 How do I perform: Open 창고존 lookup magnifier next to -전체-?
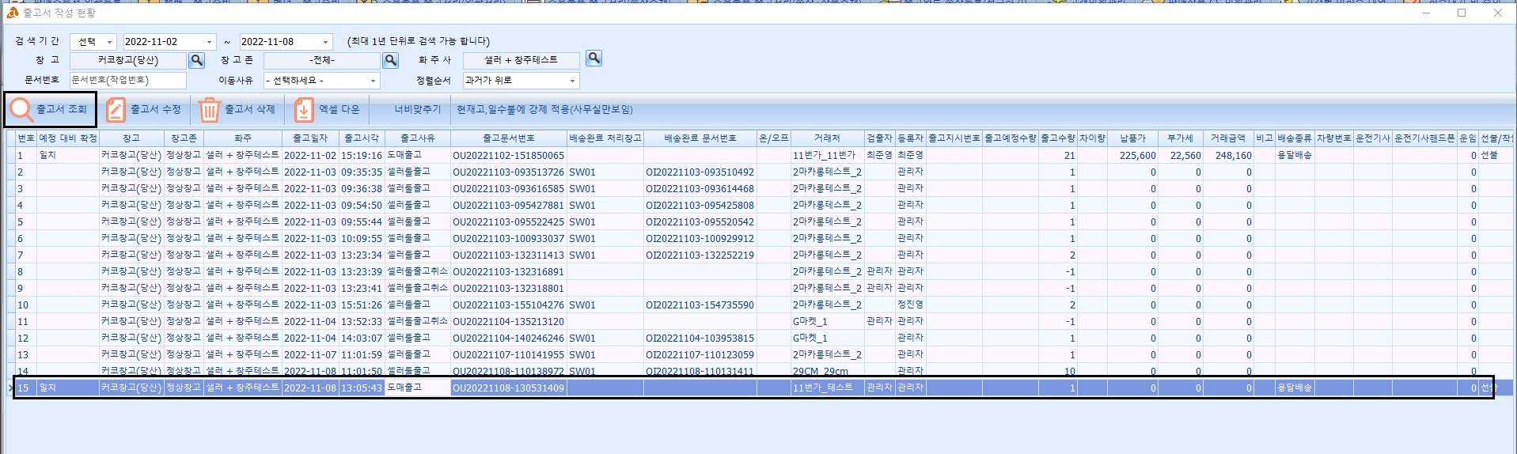390,60
